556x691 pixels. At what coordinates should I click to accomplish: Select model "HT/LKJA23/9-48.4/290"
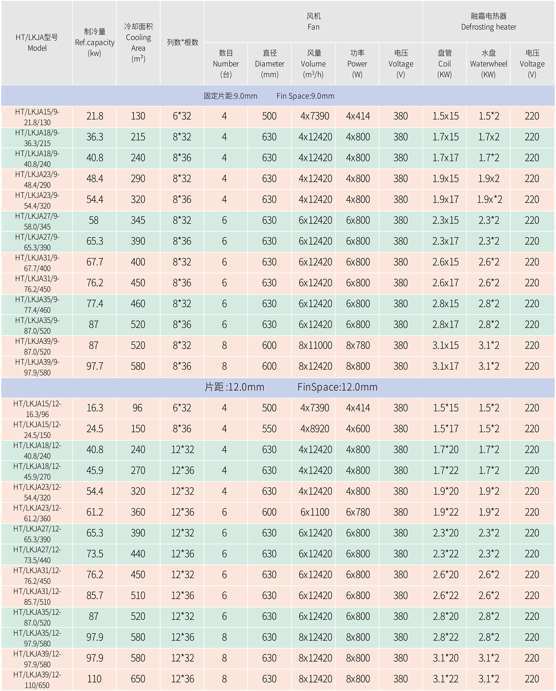pyautogui.click(x=37, y=179)
